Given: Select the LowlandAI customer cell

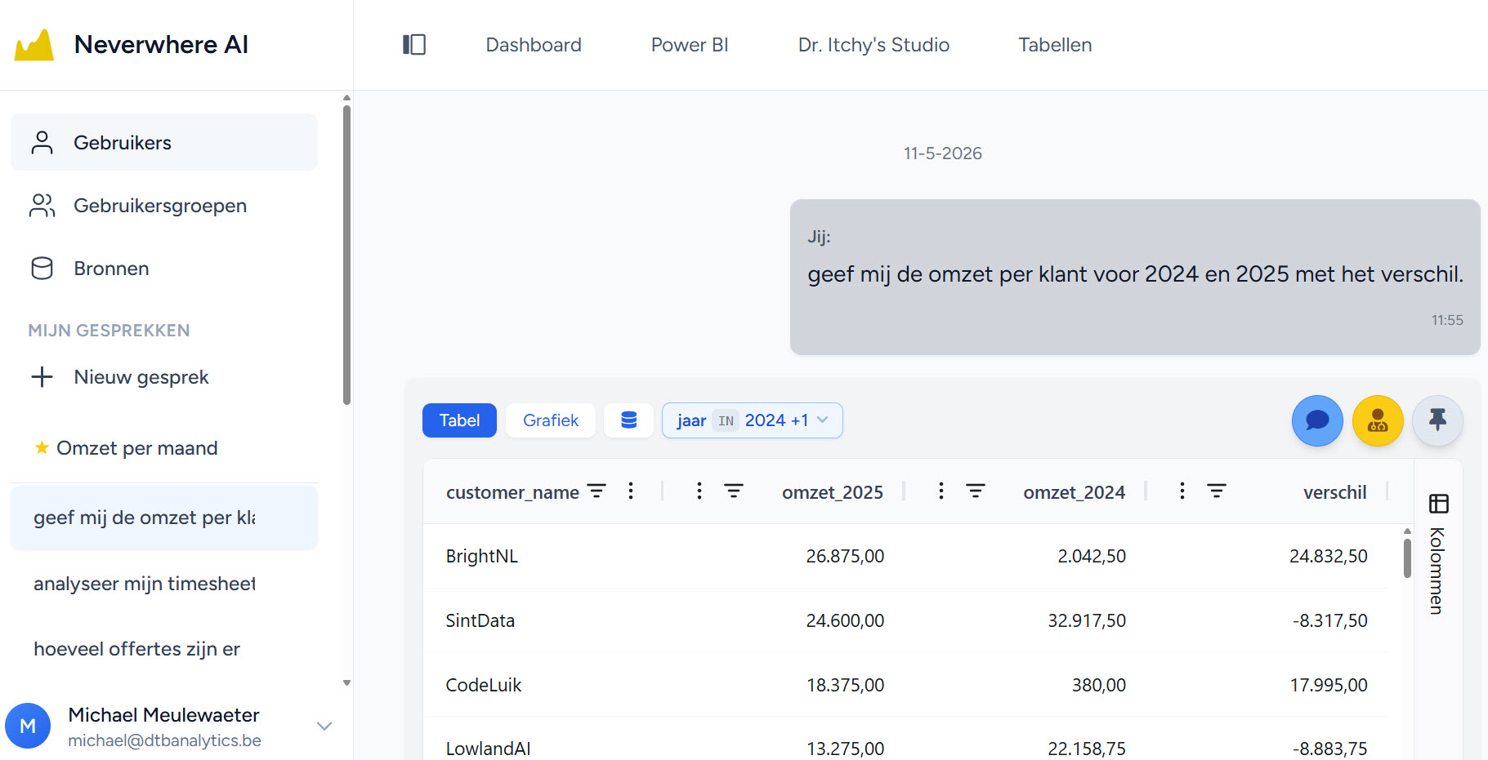Looking at the screenshot, I should pyautogui.click(x=489, y=749).
